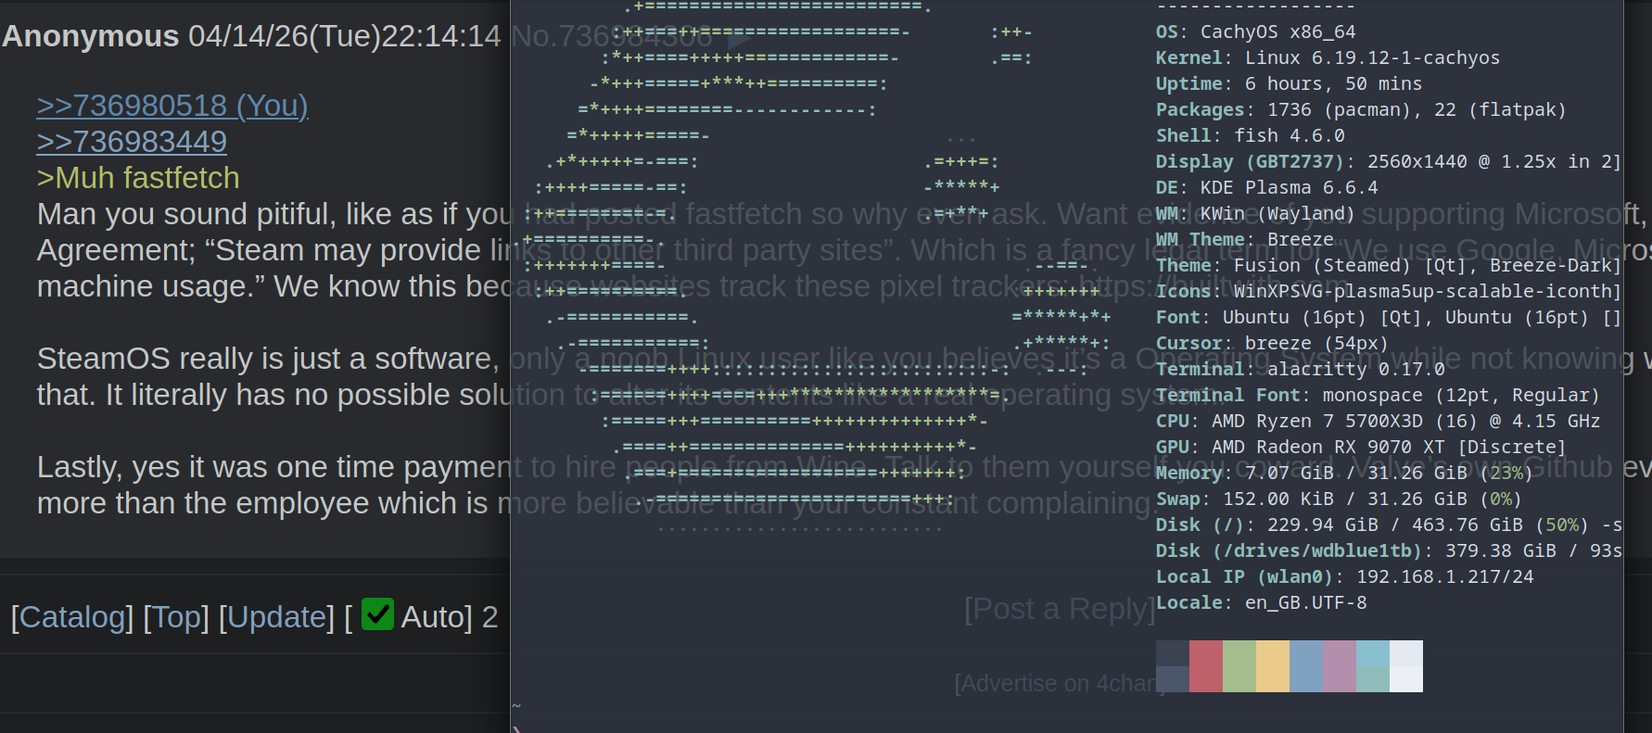1652x733 pixels.
Task: Click the Kernel line in the terminal
Action: [1328, 58]
